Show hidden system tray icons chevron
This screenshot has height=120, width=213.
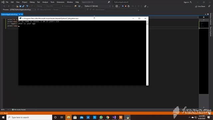coord(189,117)
